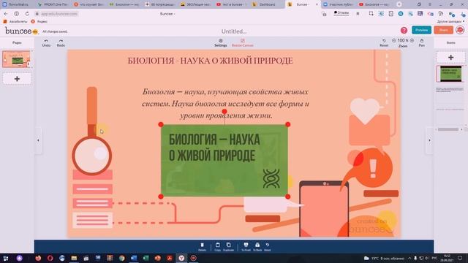Rename the Untitled... project title
This screenshot has height=263, width=468.
tap(234, 31)
